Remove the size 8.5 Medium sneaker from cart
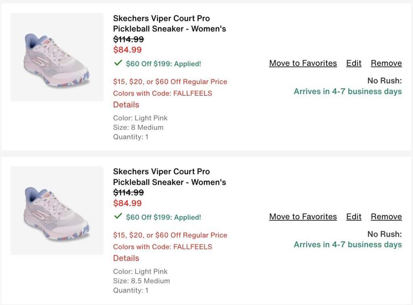Image resolution: width=413 pixels, height=305 pixels. 386,217
